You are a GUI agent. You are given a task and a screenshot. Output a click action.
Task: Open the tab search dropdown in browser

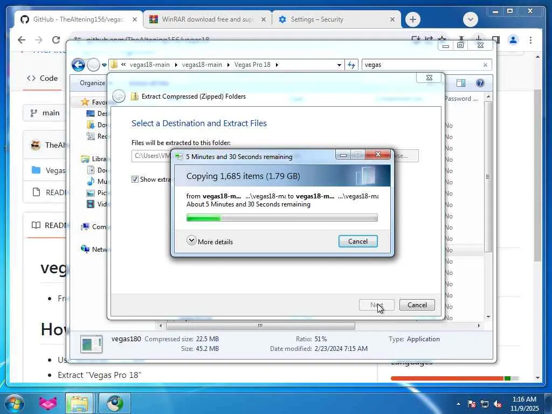click(x=470, y=19)
